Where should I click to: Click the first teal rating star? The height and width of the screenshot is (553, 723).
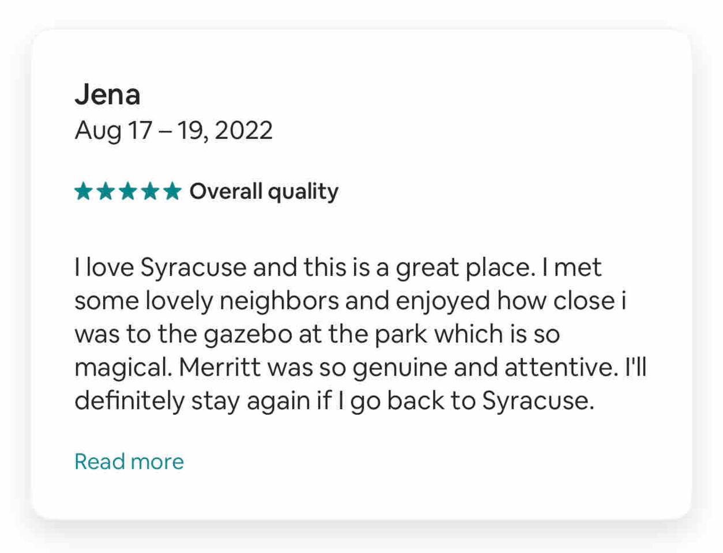(x=84, y=191)
